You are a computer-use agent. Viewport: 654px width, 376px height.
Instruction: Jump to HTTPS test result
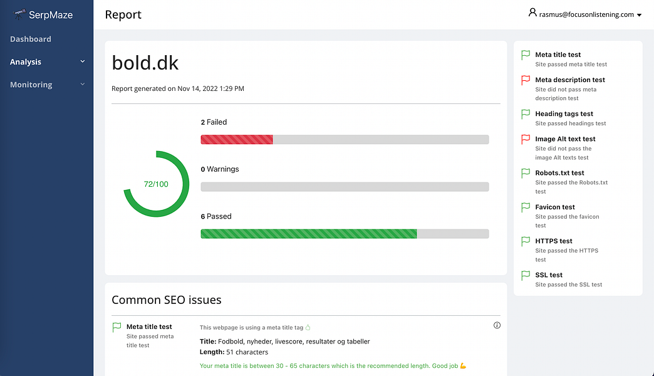pyautogui.click(x=554, y=241)
